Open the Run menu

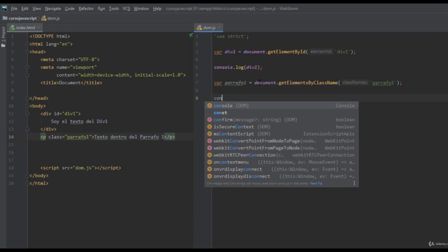click(101, 8)
